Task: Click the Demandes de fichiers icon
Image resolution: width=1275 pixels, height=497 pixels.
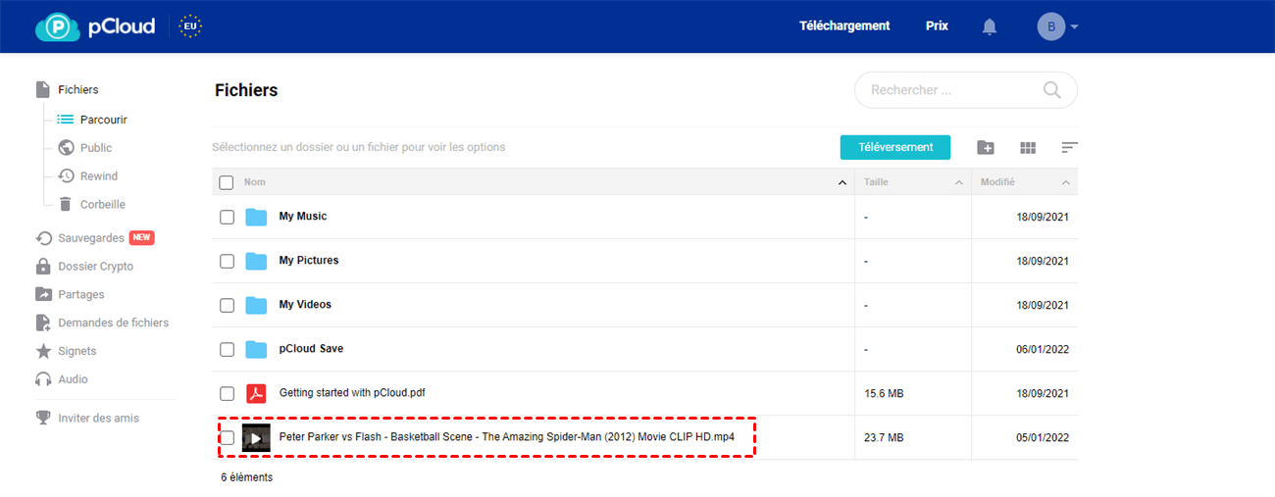Action: [43, 323]
